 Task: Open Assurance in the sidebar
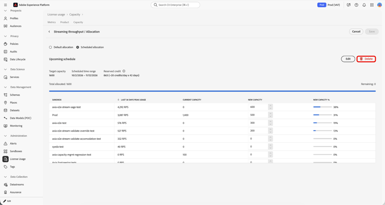click(15, 193)
